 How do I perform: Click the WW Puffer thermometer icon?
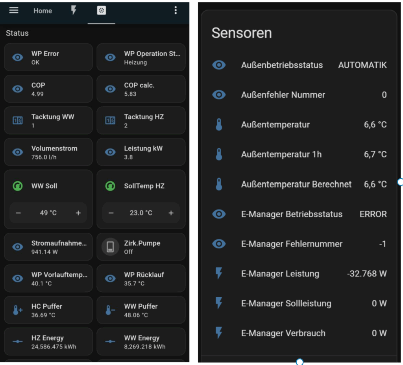tap(110, 310)
